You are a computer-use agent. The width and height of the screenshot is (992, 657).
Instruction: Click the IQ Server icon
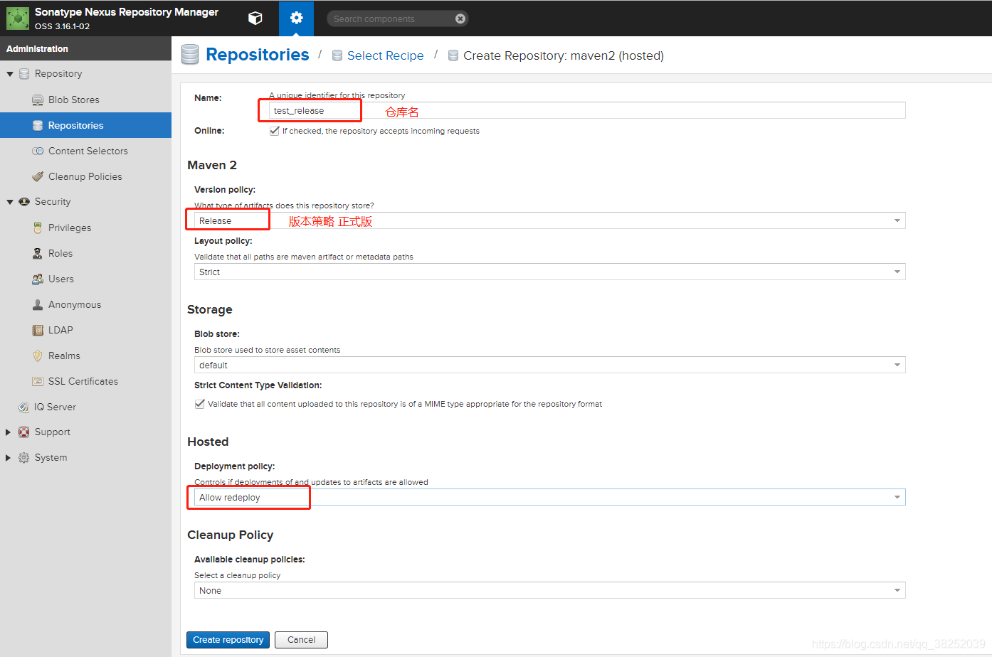pos(23,407)
